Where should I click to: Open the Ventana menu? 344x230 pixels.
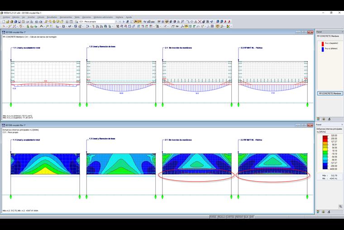(x=119, y=17)
